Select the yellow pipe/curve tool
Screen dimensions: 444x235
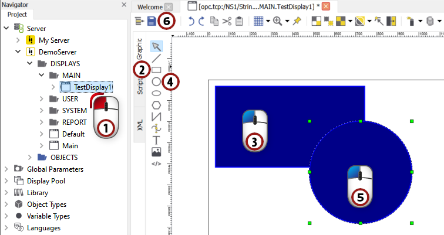tap(156, 128)
